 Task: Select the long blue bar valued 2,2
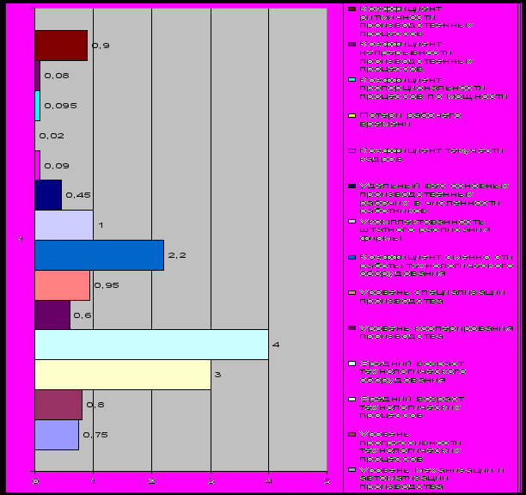(100, 255)
